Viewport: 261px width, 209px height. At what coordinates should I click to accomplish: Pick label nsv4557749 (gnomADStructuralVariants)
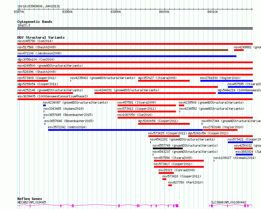185,145
